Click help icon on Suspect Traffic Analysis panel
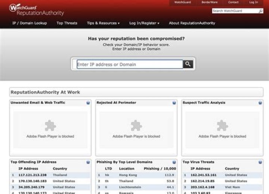 (x=260, y=102)
